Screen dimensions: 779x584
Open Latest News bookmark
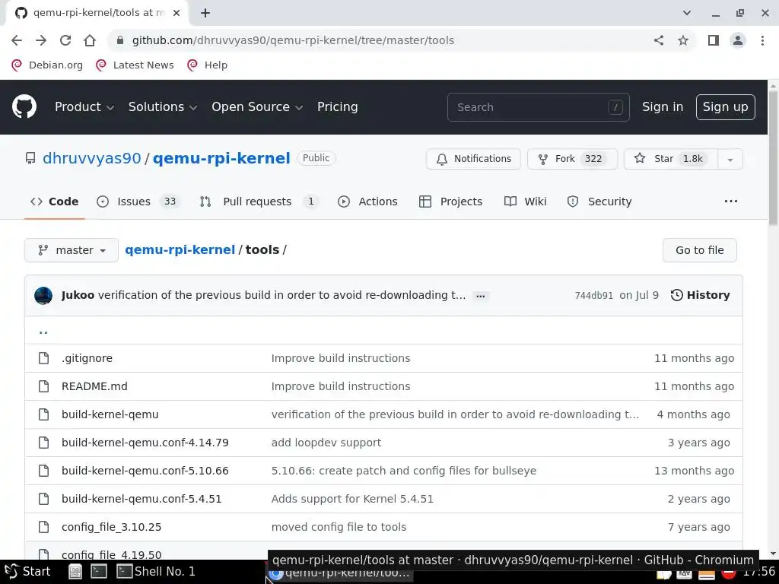tap(135, 65)
